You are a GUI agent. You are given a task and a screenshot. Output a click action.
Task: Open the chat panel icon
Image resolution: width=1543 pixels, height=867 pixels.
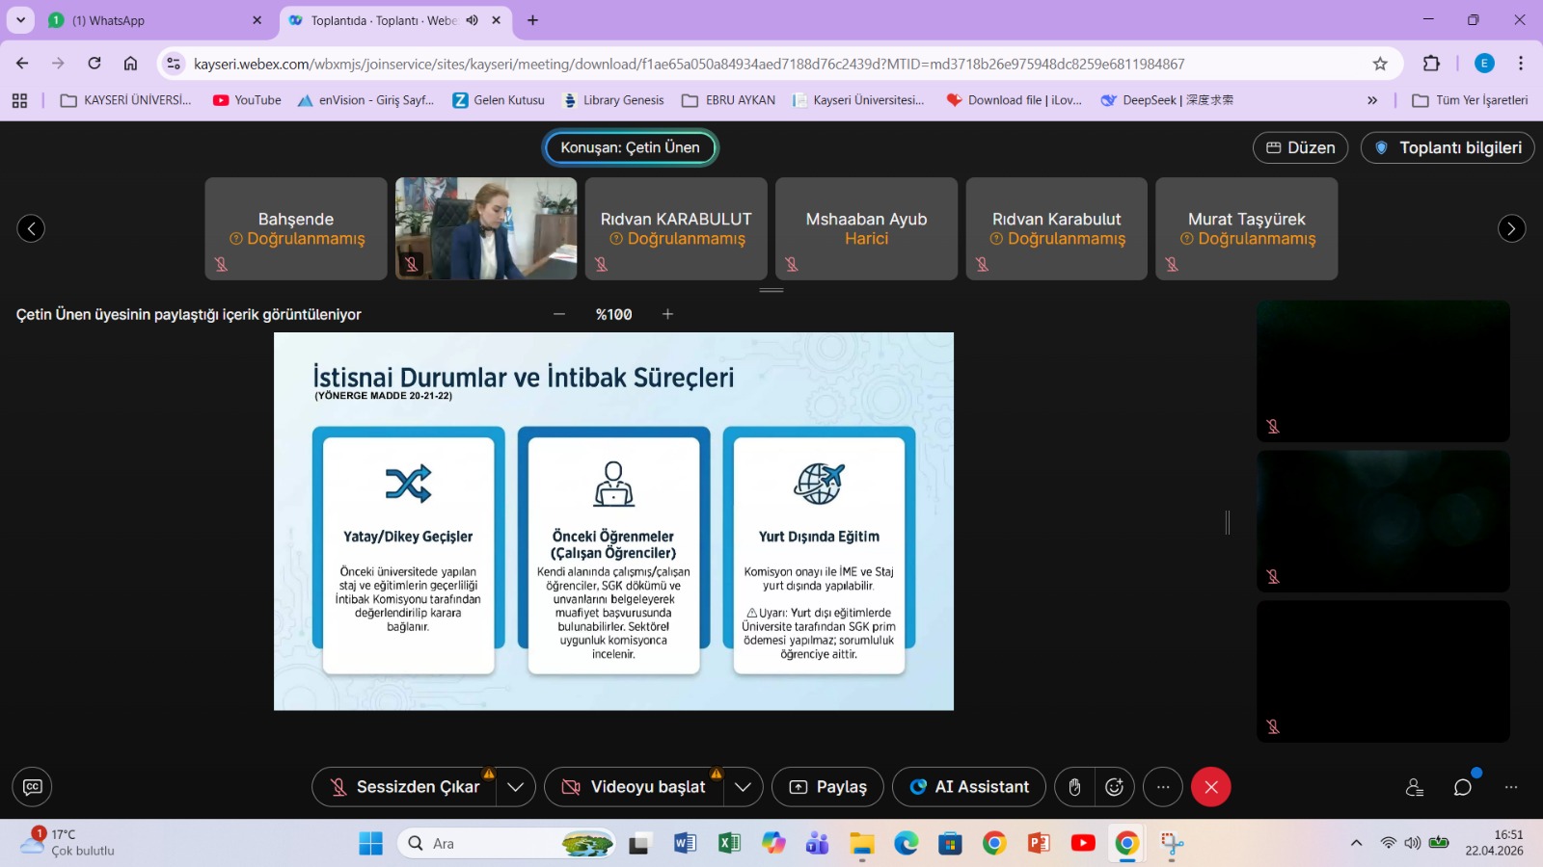[1463, 787]
